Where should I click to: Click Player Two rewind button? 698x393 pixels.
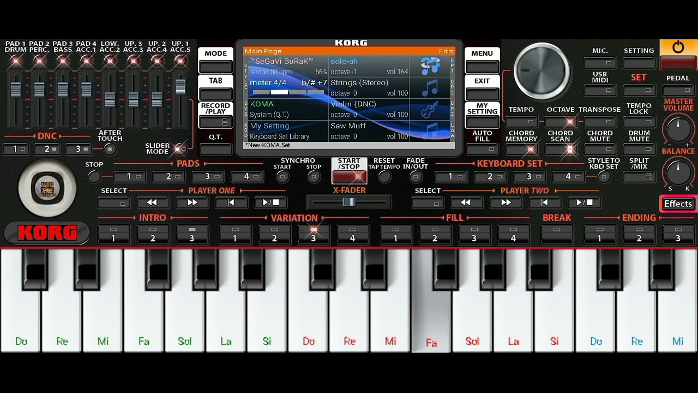tap(466, 203)
